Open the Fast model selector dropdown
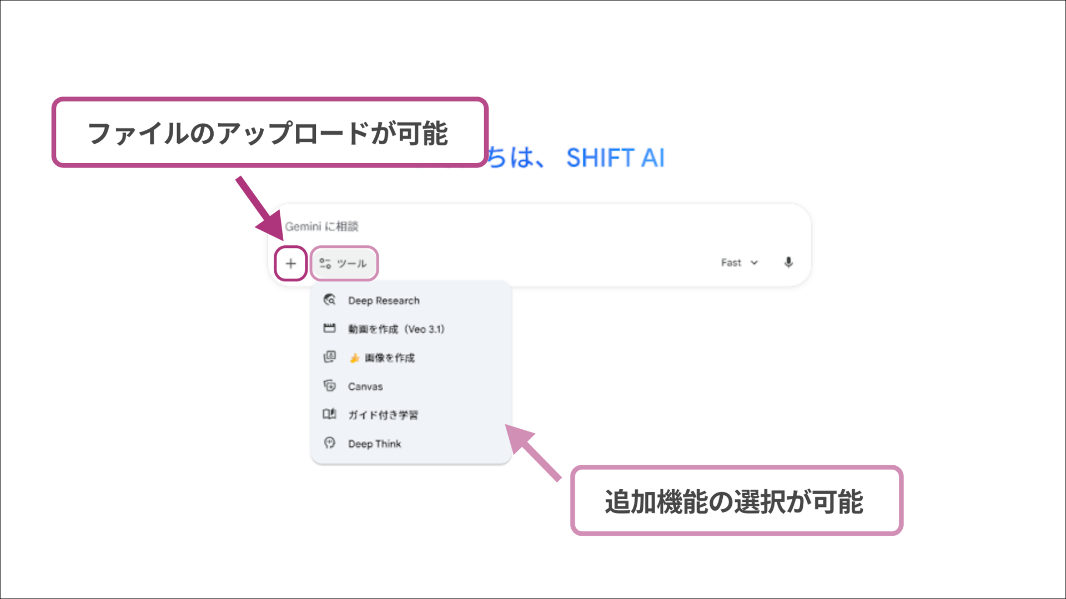 738,262
